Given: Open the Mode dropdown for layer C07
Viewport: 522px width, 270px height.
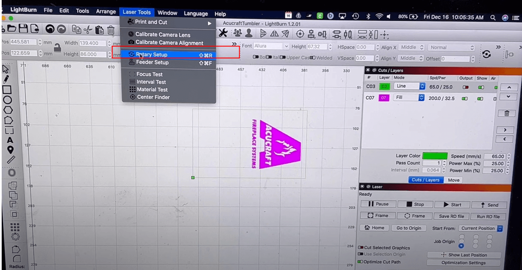Looking at the screenshot, I should [409, 97].
